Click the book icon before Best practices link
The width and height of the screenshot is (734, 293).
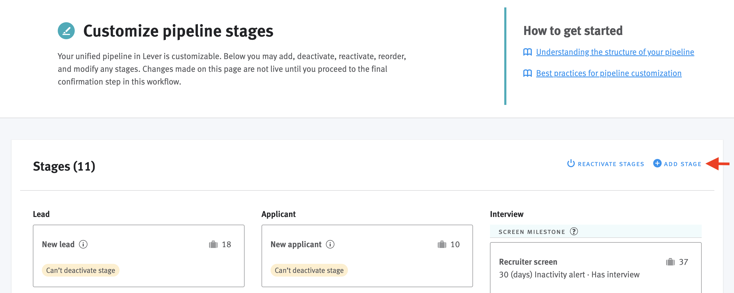[x=528, y=73]
